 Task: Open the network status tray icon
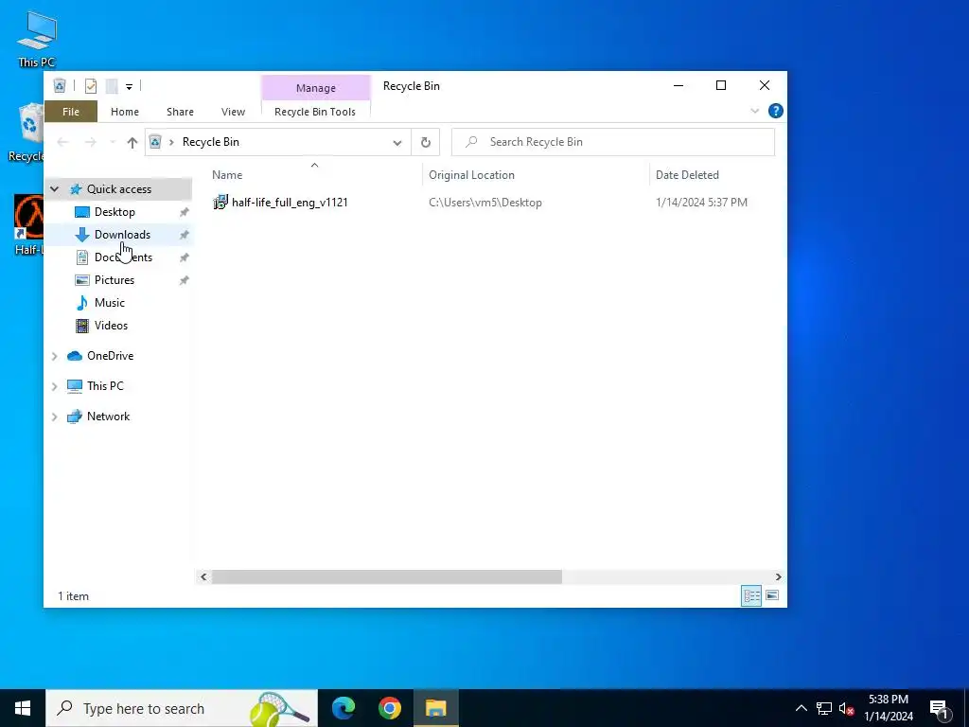(x=824, y=708)
